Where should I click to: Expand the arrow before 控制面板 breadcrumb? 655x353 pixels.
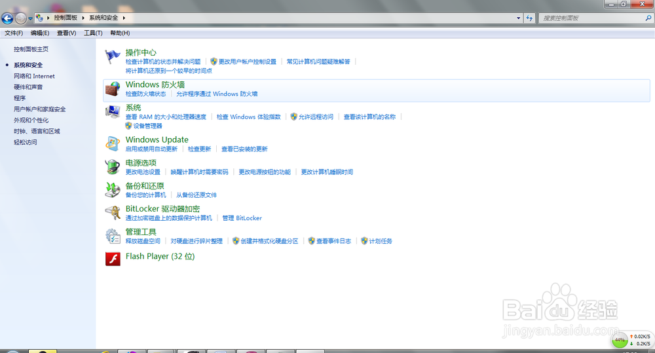tap(48, 18)
